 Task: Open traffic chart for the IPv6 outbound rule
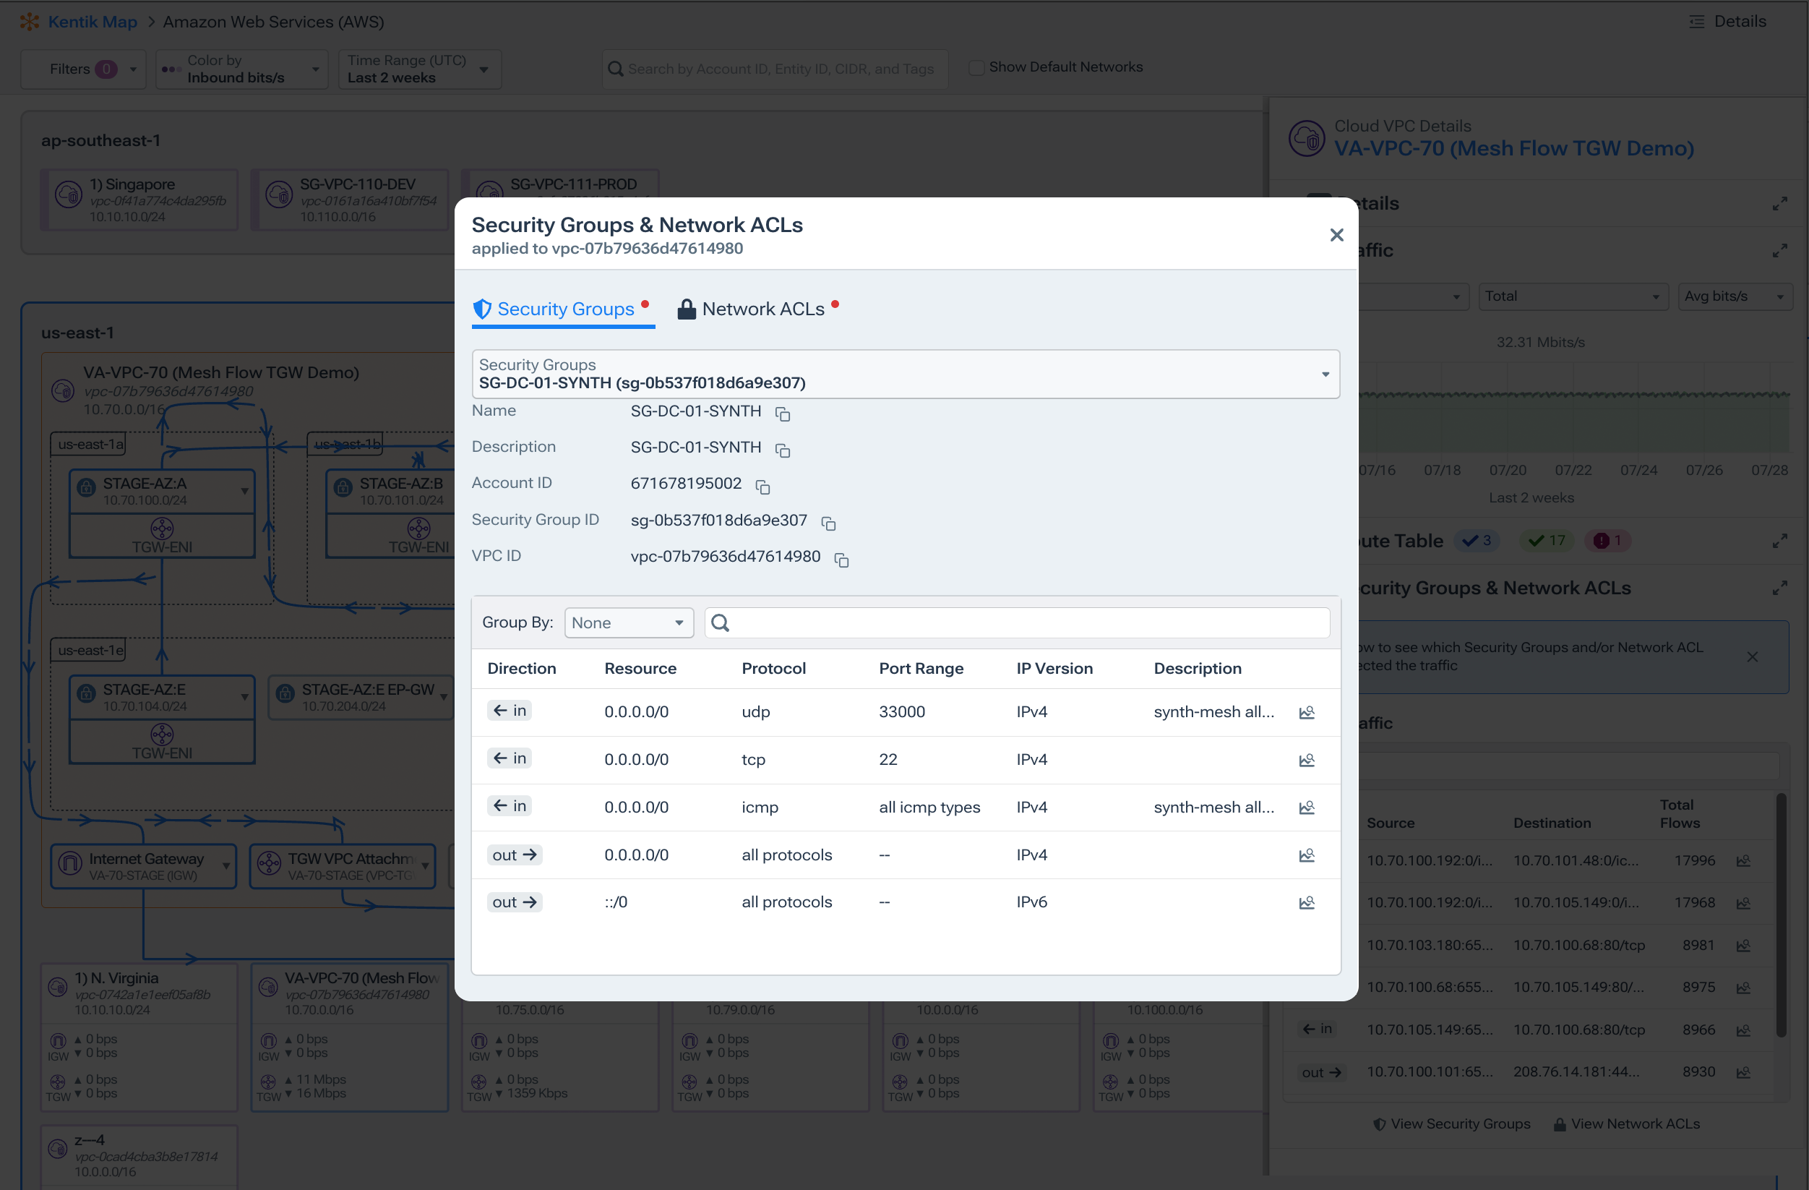point(1307,902)
